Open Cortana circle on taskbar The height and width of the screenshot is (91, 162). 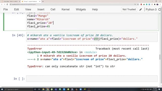point(35,89)
